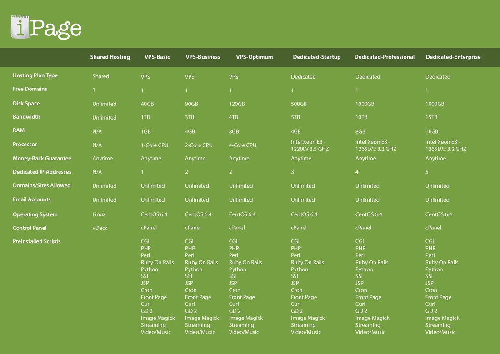Click the 15TB bandwidth value
The height and width of the screenshot is (354, 500).
tap(432, 117)
